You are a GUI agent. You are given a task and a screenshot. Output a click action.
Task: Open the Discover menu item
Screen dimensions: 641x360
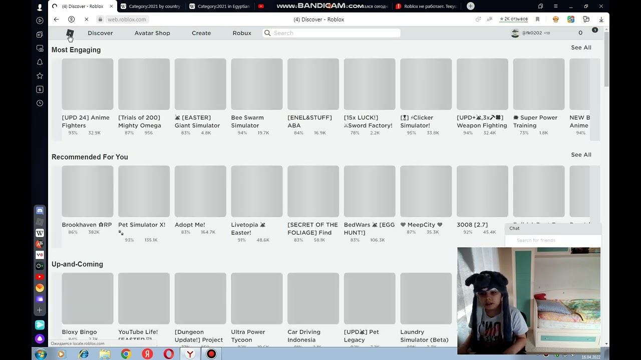tap(100, 33)
